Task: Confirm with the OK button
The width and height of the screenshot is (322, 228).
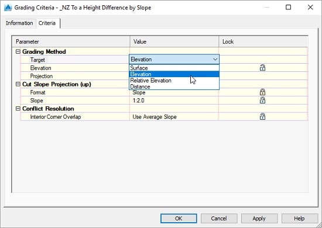Action: (179, 219)
